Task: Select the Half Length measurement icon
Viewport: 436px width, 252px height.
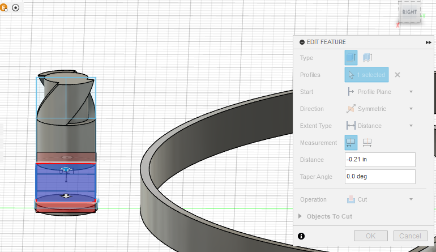Action: click(x=351, y=143)
